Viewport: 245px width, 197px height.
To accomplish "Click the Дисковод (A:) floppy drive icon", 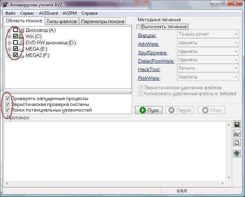I will tap(21, 30).
